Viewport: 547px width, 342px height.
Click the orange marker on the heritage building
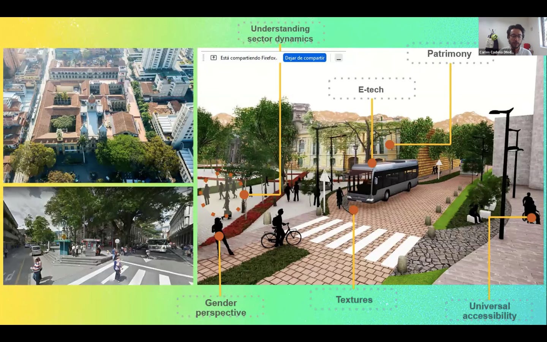pyautogui.click(x=390, y=144)
